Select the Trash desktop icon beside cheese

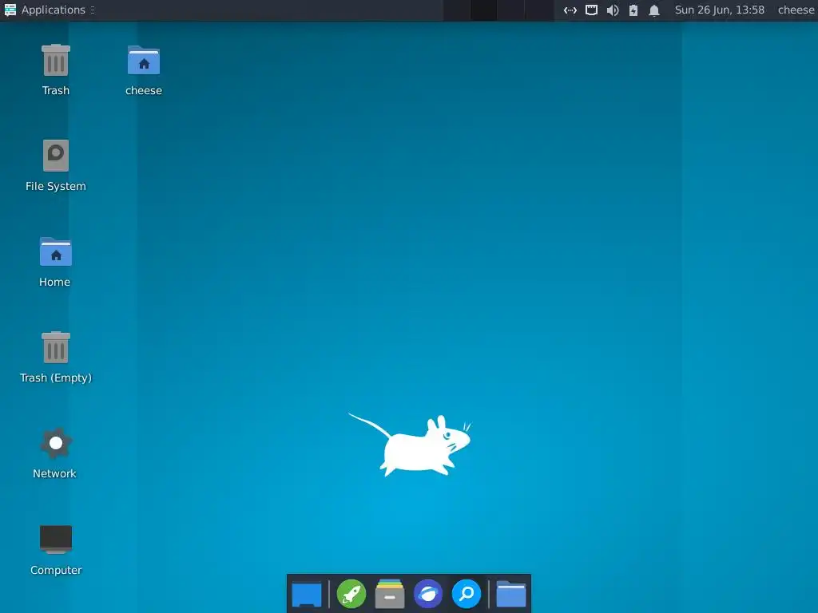click(x=56, y=70)
